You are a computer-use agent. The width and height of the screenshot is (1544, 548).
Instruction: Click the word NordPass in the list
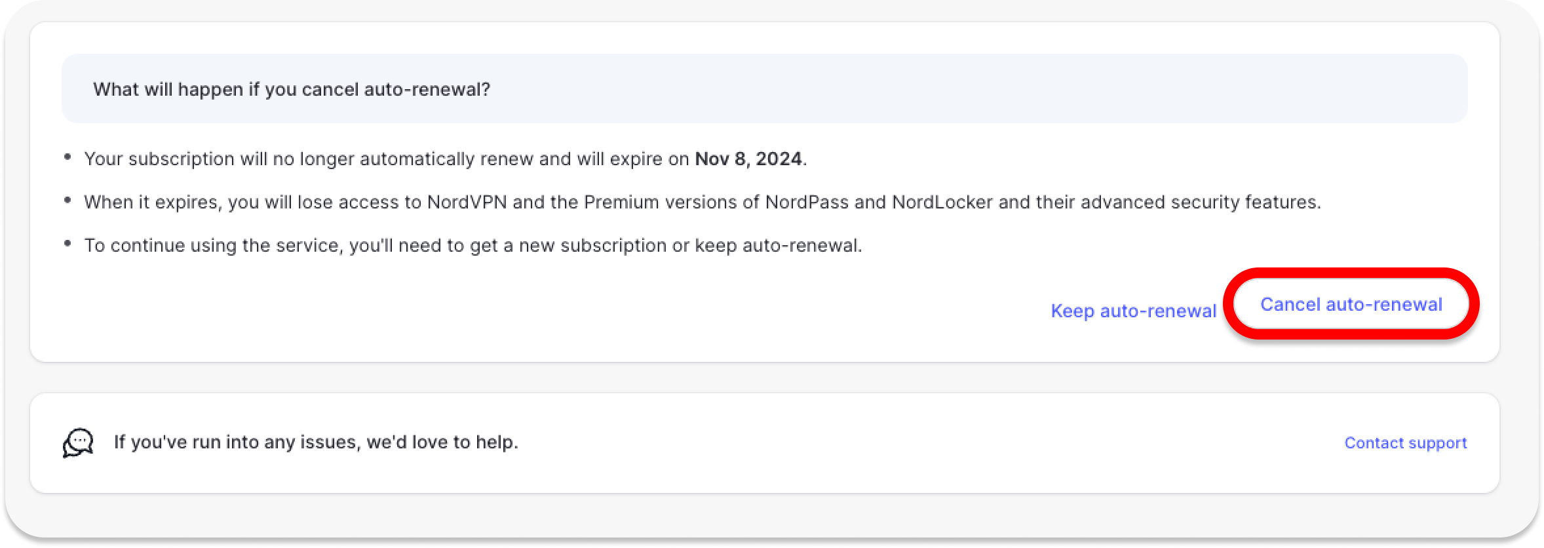[x=807, y=202]
